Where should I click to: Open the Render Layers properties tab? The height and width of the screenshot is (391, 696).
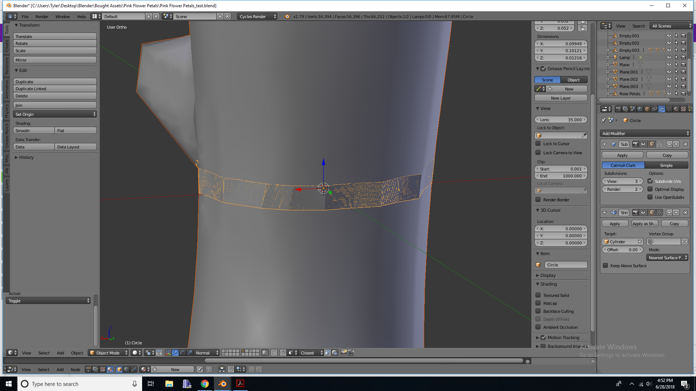tap(626, 109)
